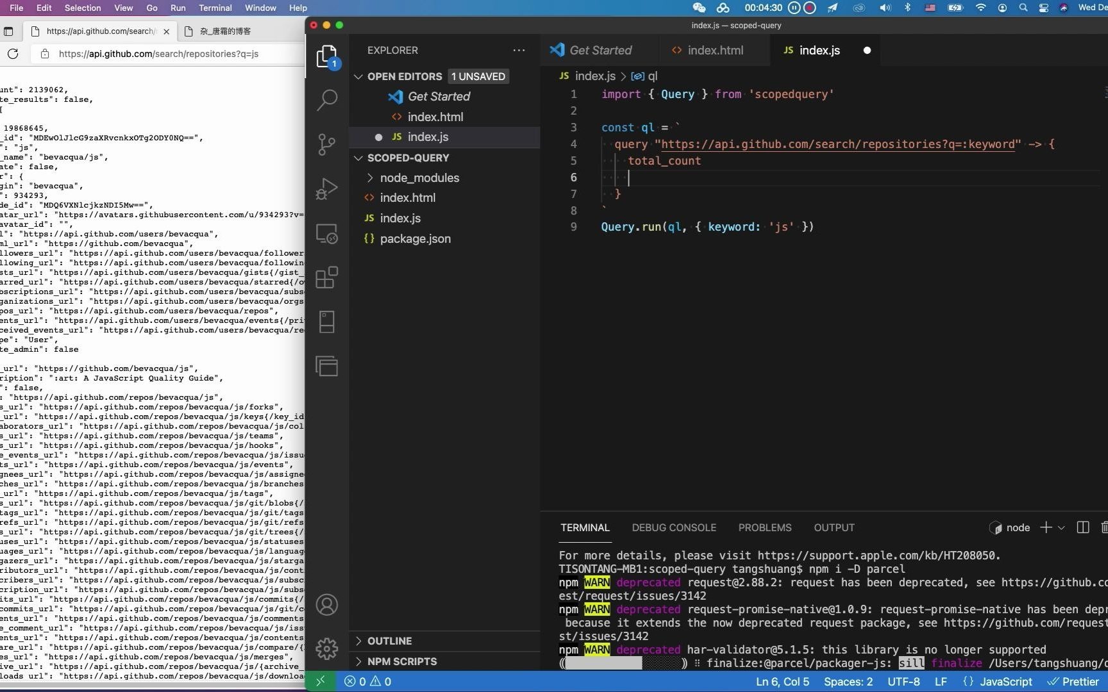Click the GitHub API URL in code line 4

[x=837, y=144]
